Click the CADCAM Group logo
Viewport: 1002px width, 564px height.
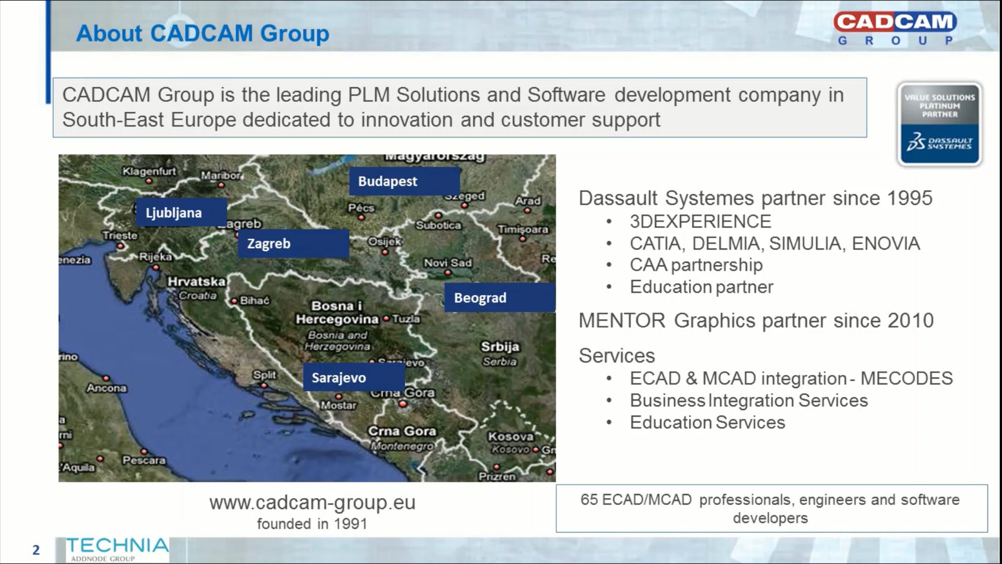pyautogui.click(x=895, y=28)
